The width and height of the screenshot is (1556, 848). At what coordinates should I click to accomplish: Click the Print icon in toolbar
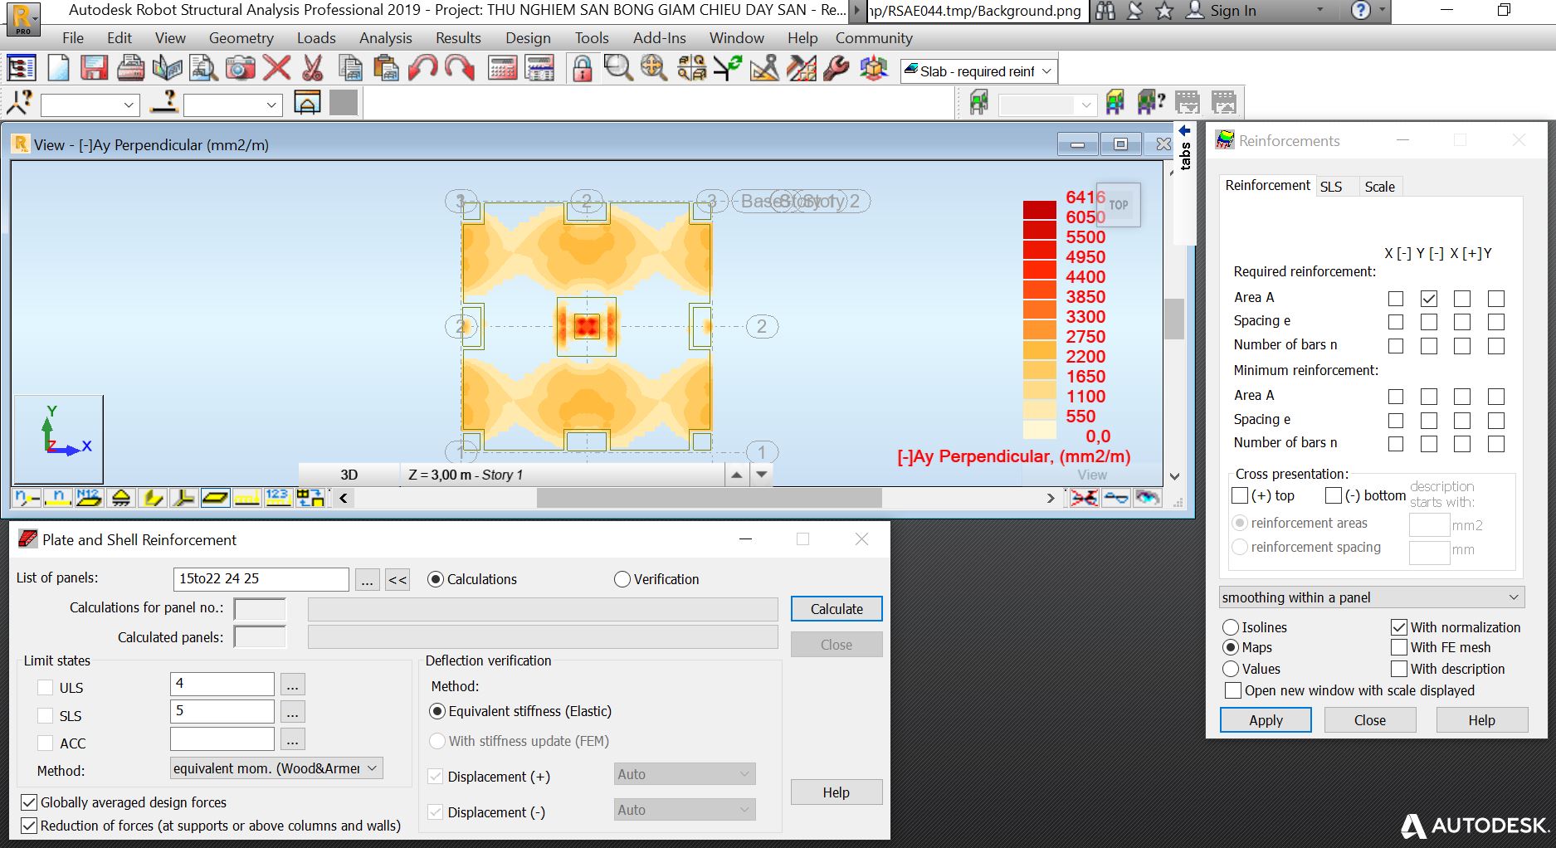coord(130,69)
